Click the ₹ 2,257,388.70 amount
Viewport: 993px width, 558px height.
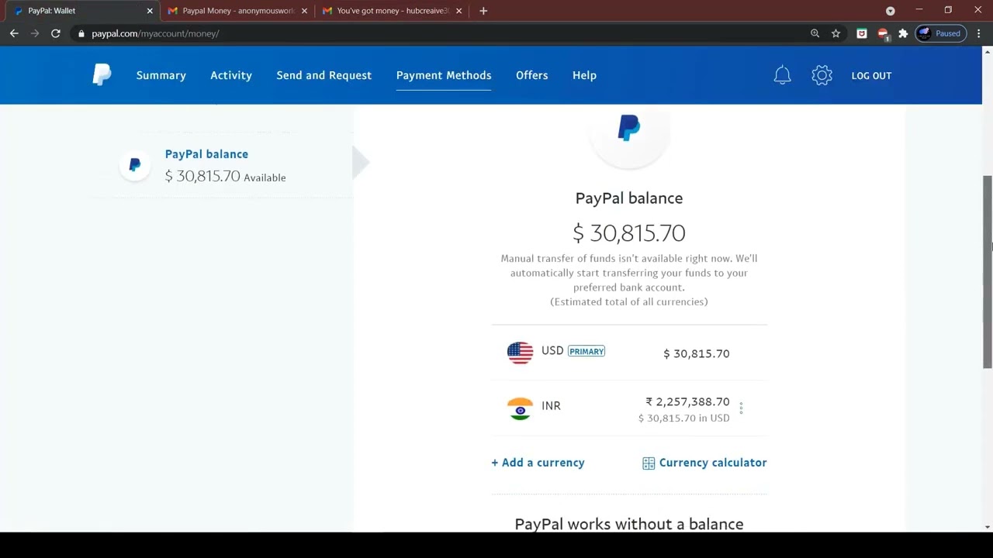point(687,401)
